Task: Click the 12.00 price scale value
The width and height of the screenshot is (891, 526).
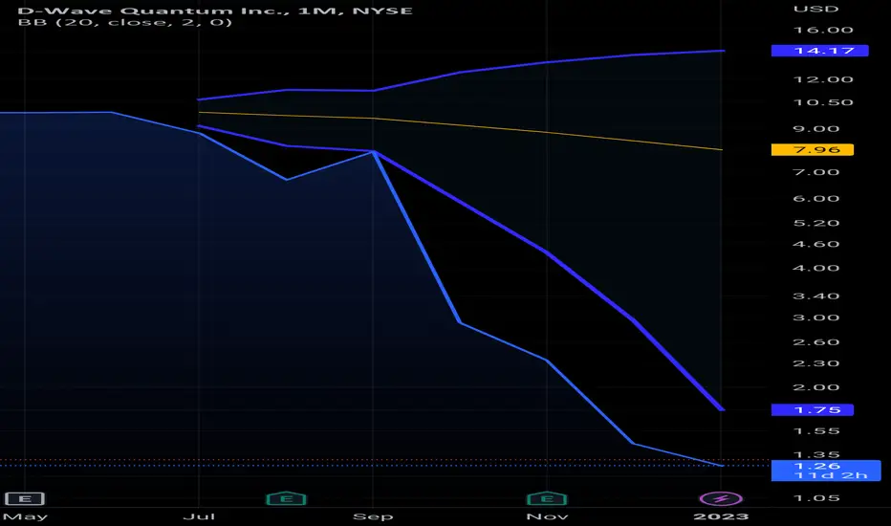Action: point(823,79)
